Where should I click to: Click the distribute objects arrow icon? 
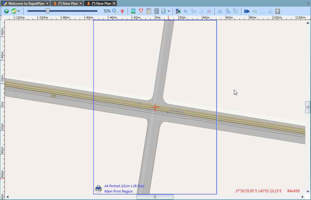236,11
